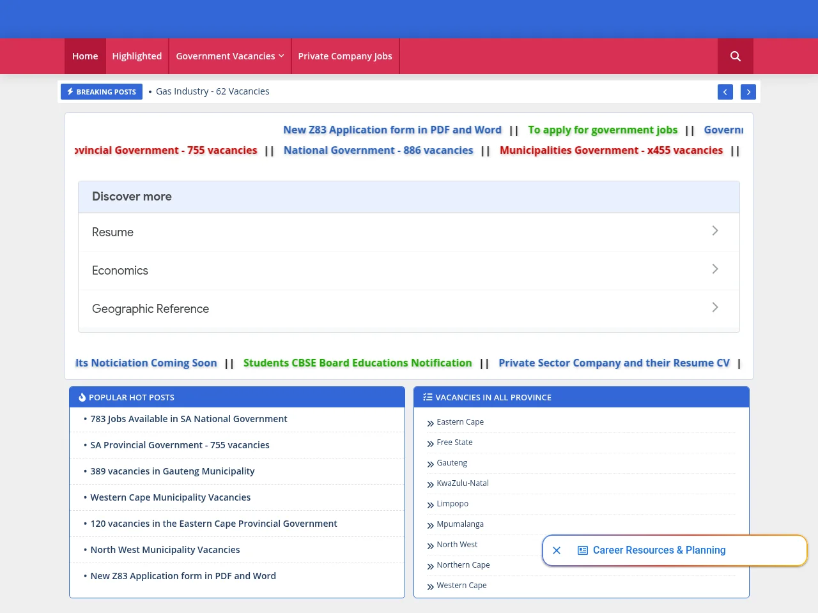Open the search icon in the navigation bar
Image resolution: width=818 pixels, height=613 pixels.
click(736, 56)
